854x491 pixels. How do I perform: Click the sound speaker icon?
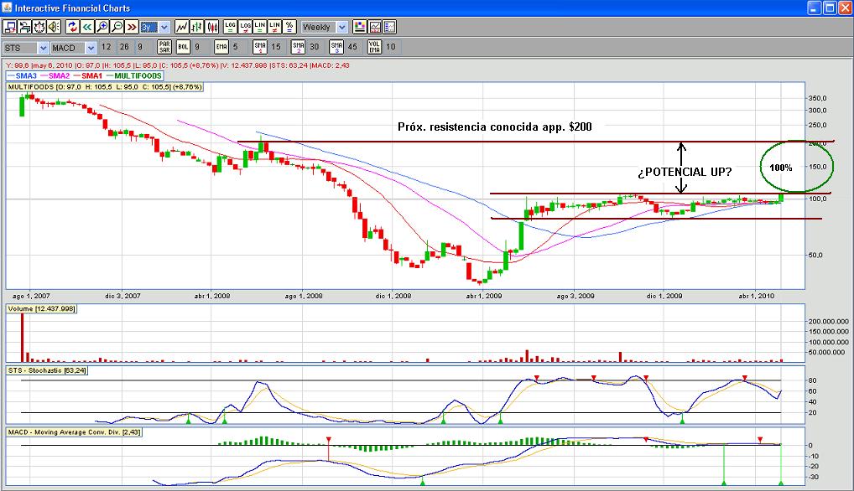pos(55,28)
